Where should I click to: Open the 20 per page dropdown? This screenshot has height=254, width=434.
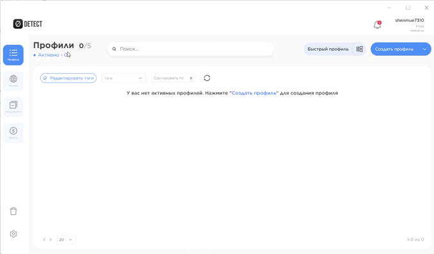click(x=66, y=240)
